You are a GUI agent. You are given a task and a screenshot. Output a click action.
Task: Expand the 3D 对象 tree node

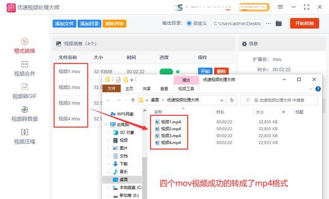108,133
